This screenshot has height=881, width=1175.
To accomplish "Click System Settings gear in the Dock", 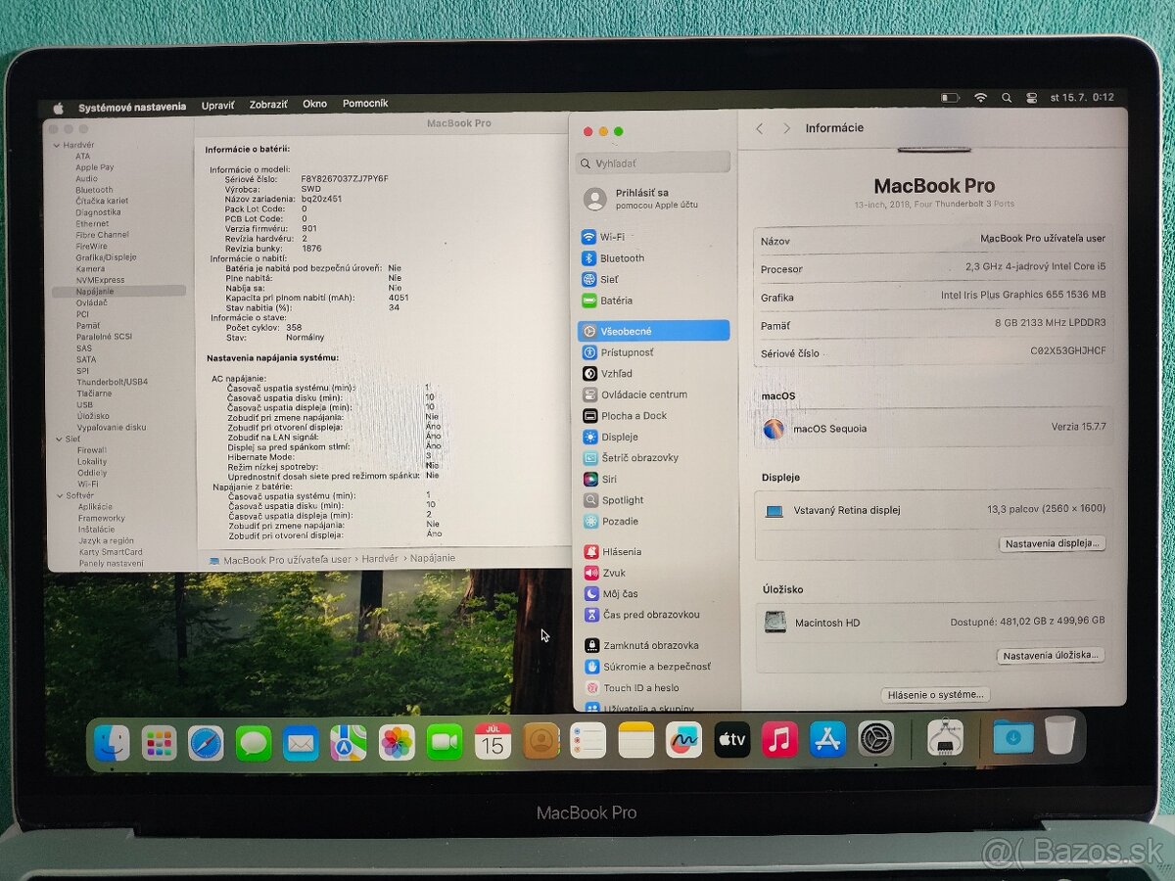I will 876,738.
